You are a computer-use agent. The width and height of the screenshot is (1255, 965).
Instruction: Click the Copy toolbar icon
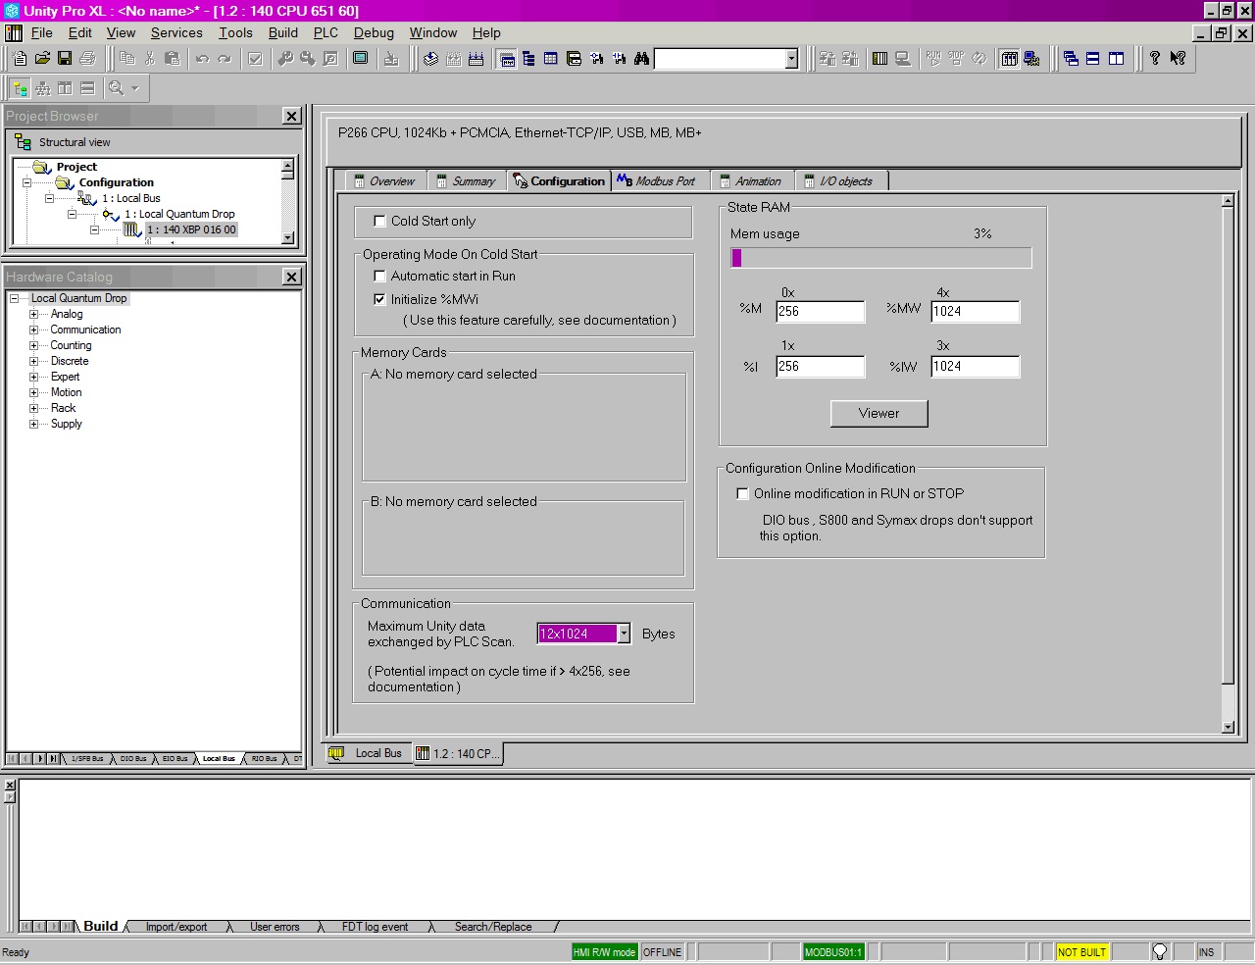click(x=127, y=59)
